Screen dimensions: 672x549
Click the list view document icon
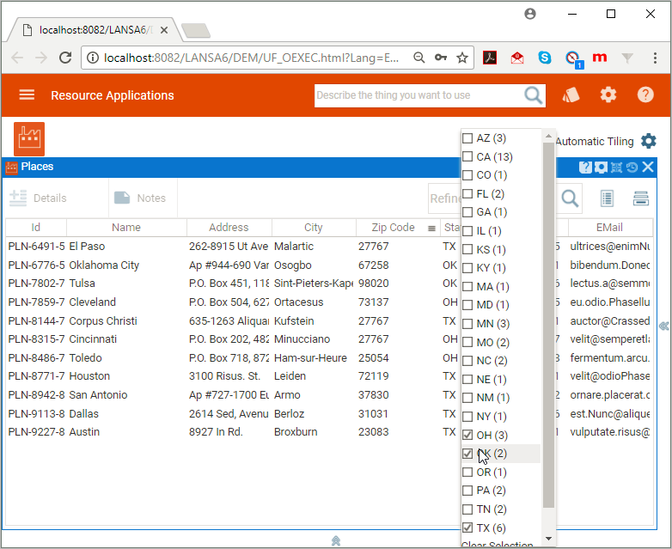coord(607,198)
